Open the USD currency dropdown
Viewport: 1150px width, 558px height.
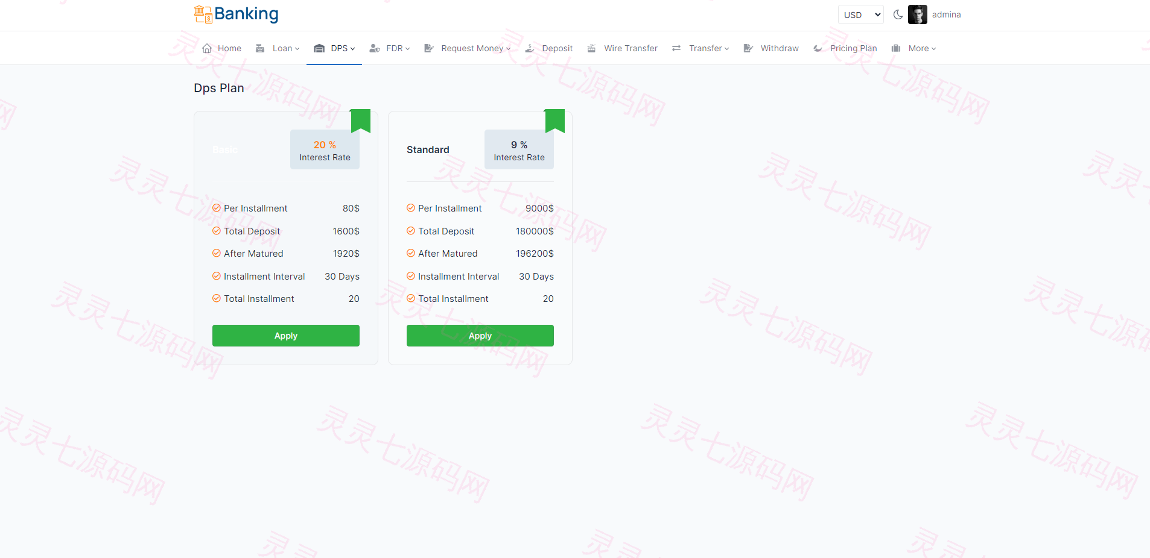(x=861, y=15)
